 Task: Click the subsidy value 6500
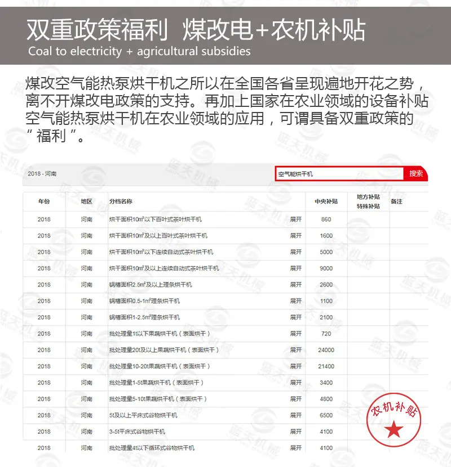coord(326,415)
